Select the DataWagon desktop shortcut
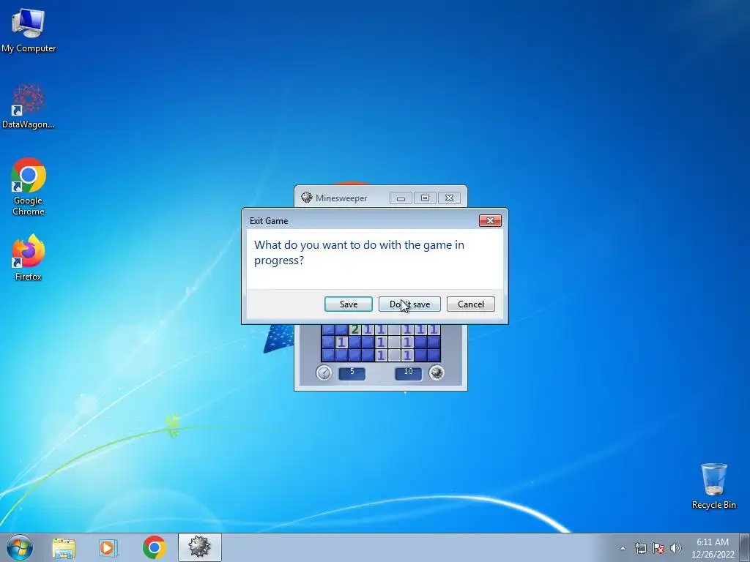This screenshot has height=562, width=750. click(29, 107)
